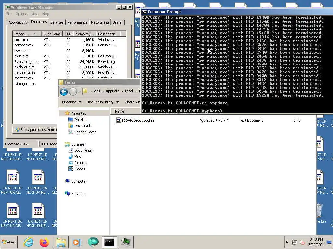Select csrss.exe process row
The height and width of the screenshot is (249, 333).
[69, 51]
